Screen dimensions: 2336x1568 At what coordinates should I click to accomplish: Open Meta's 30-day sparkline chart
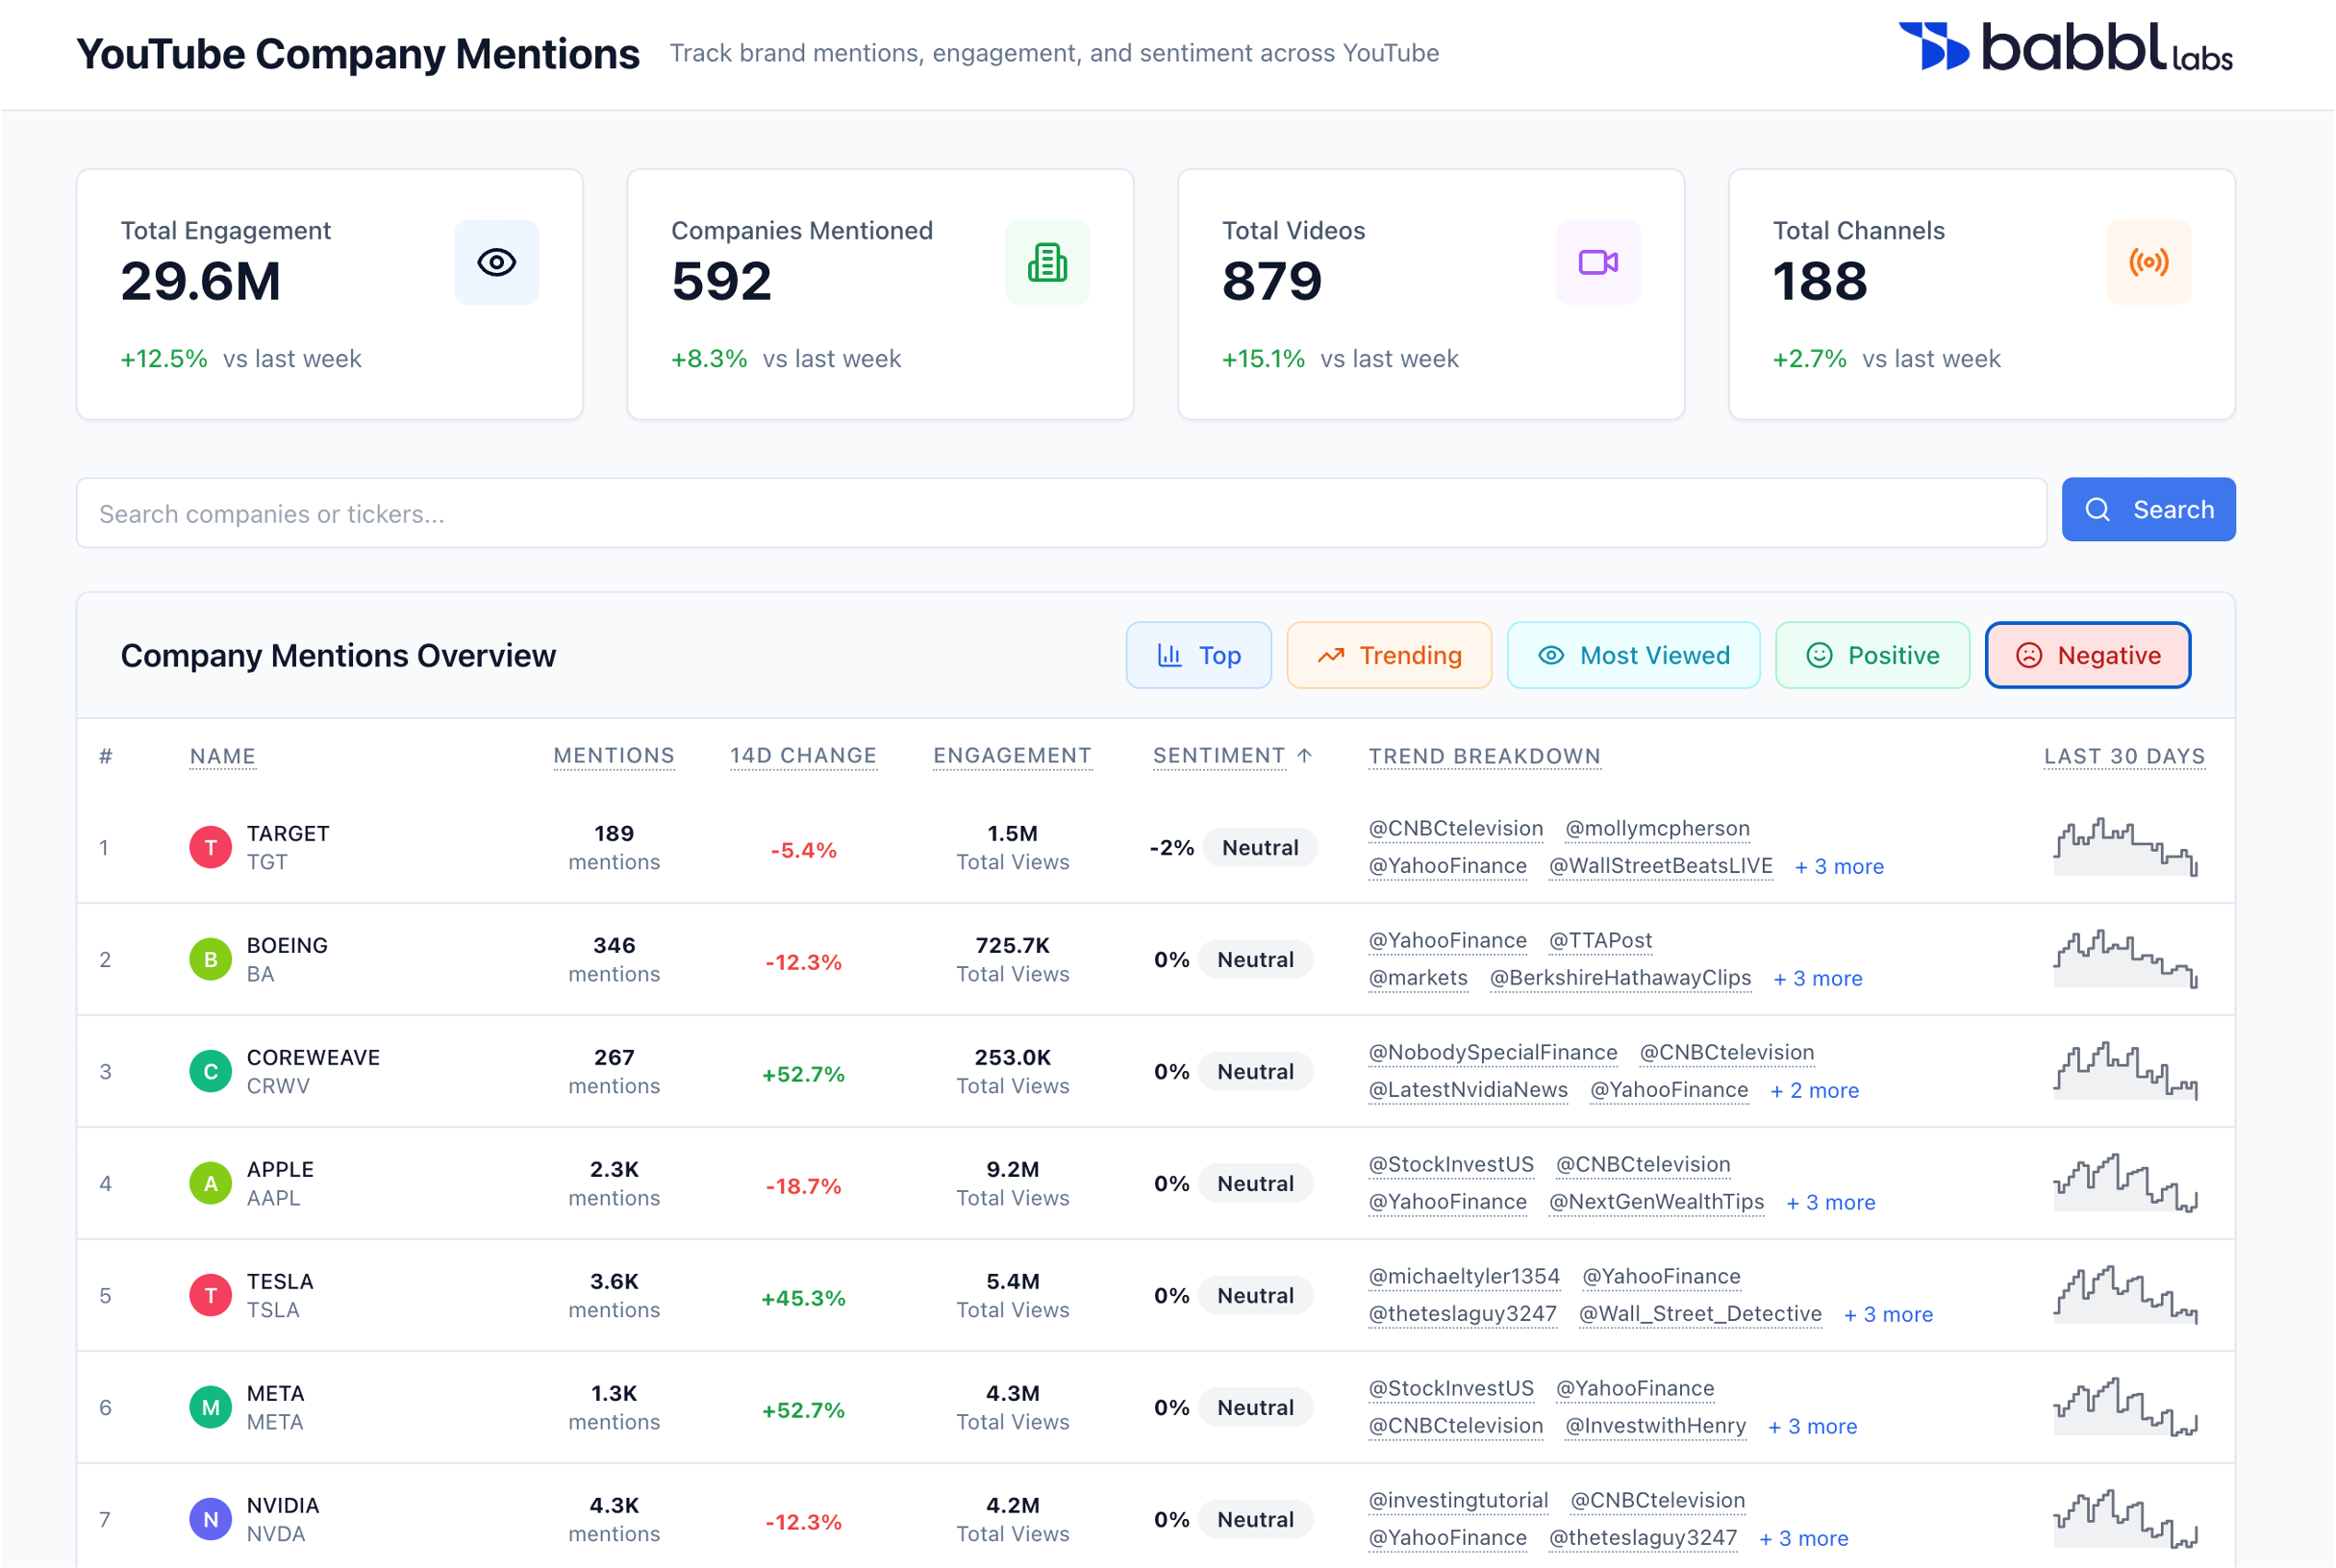click(2125, 1407)
